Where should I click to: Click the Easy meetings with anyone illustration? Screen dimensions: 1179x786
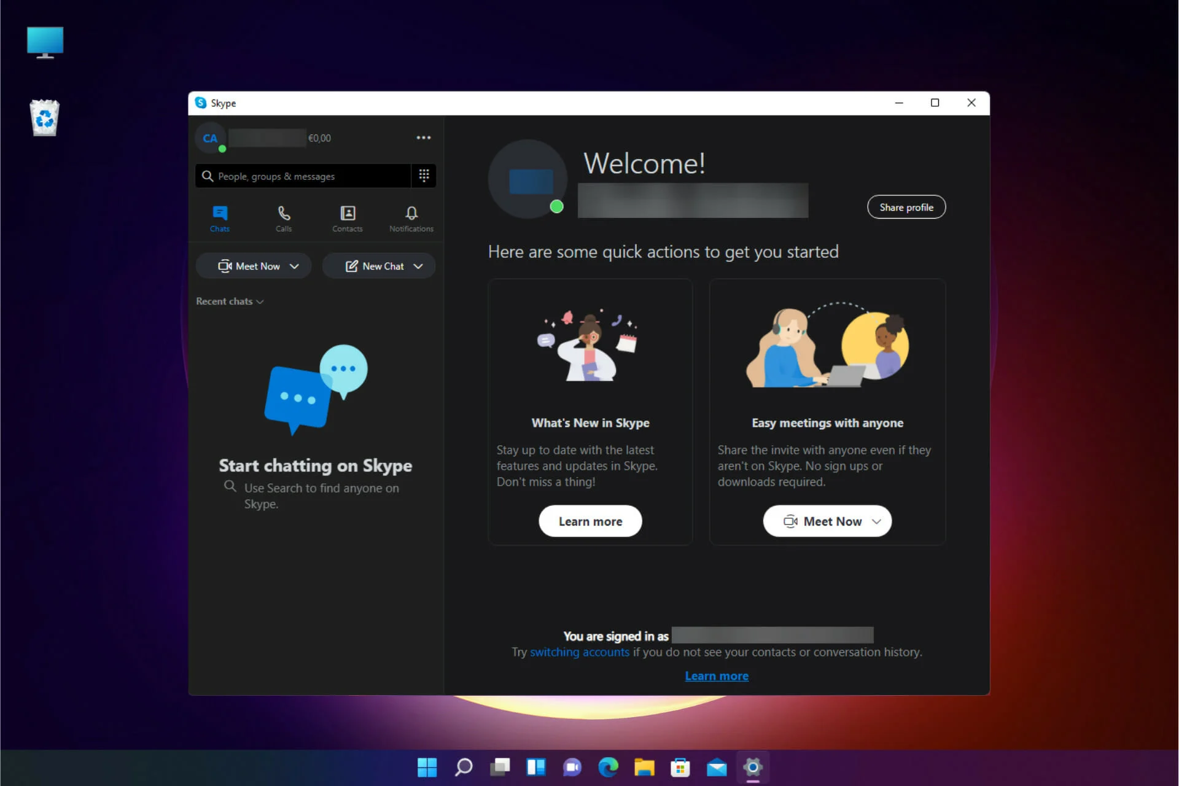pyautogui.click(x=827, y=344)
